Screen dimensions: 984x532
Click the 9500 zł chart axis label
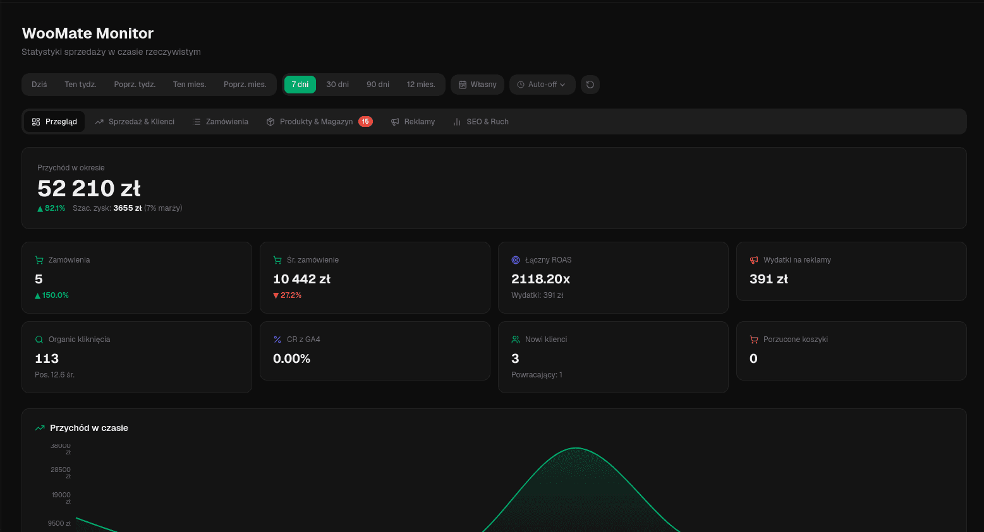click(59, 523)
